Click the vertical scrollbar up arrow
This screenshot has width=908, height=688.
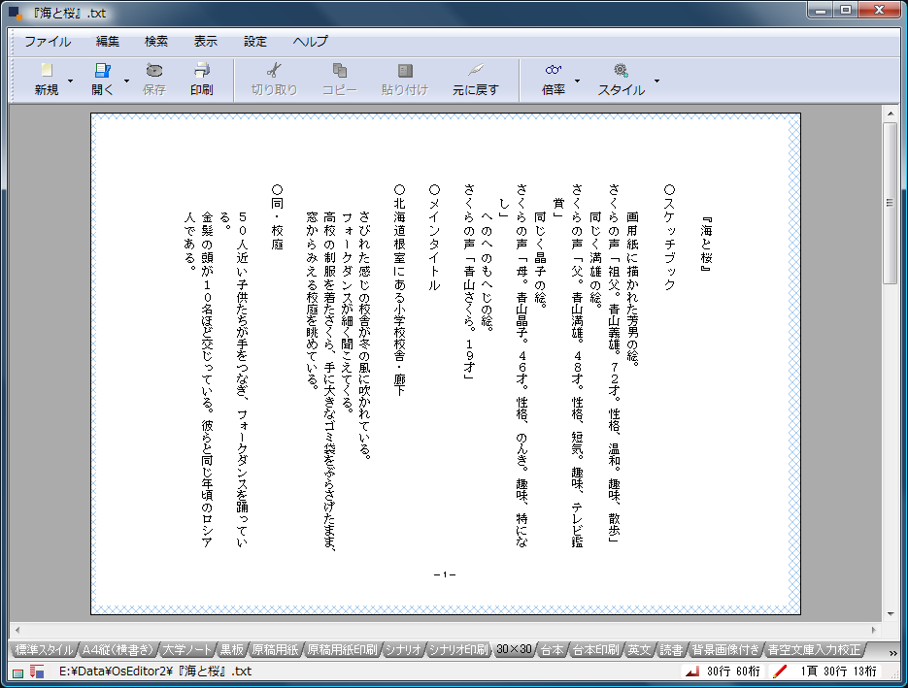(x=891, y=114)
